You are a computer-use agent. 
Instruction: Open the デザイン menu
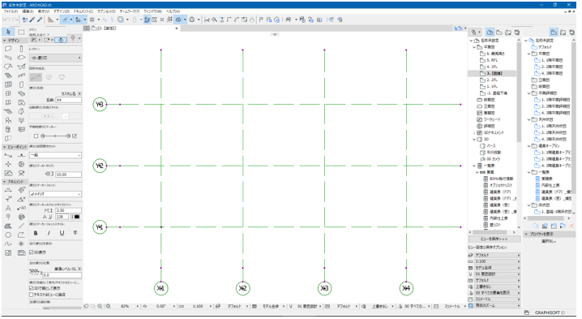(x=62, y=11)
